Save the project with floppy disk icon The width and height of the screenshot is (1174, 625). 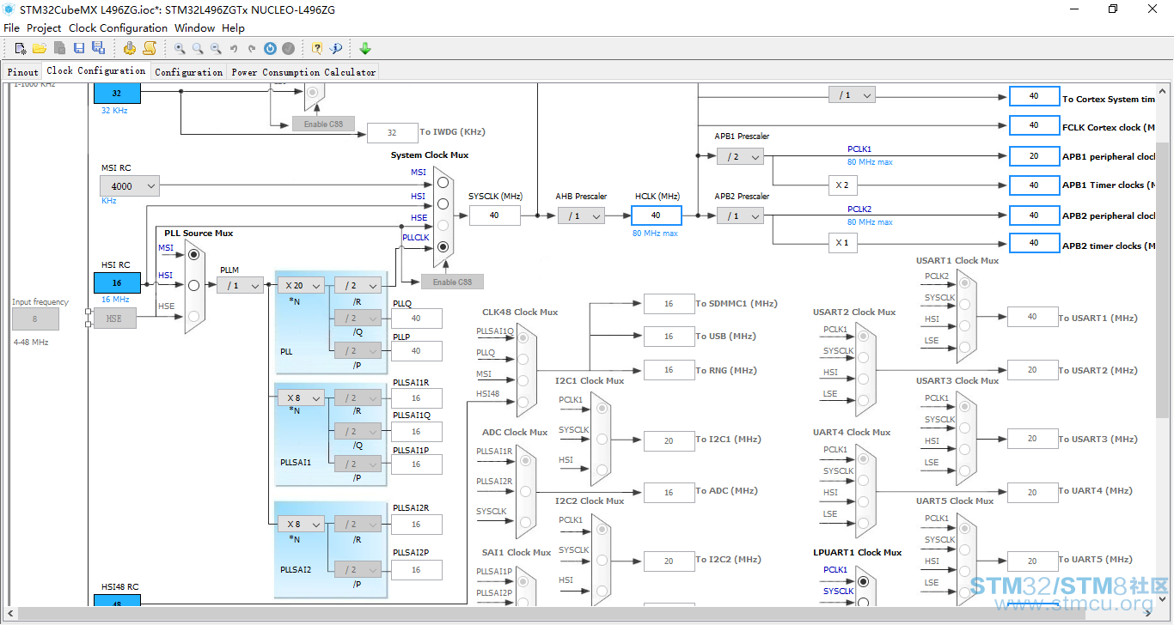pos(79,49)
